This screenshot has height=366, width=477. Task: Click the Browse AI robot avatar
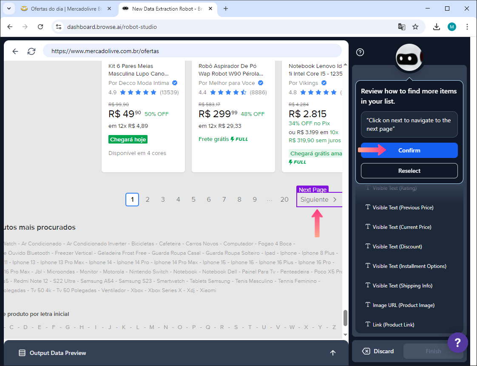(409, 58)
